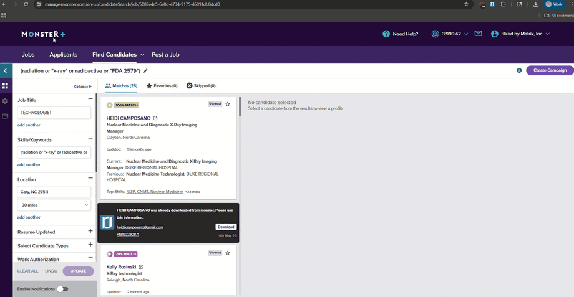Expand the credits balance 3,999.42 dropdown
Screen dimensions: 574x297
(x=466, y=34)
